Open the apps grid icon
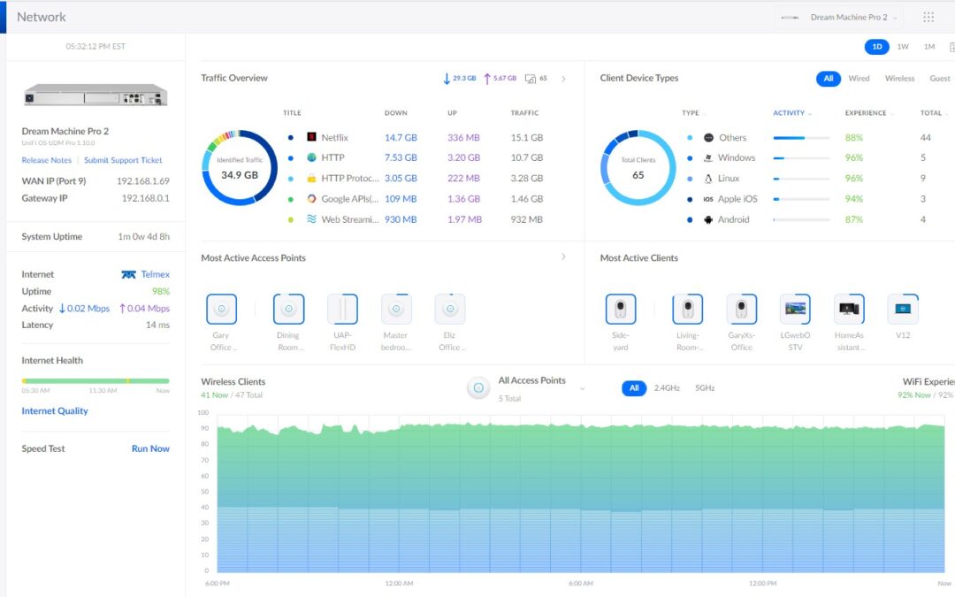 point(928,18)
